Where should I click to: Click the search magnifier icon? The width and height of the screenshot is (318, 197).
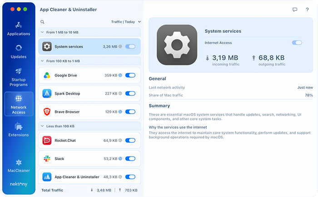42,22
